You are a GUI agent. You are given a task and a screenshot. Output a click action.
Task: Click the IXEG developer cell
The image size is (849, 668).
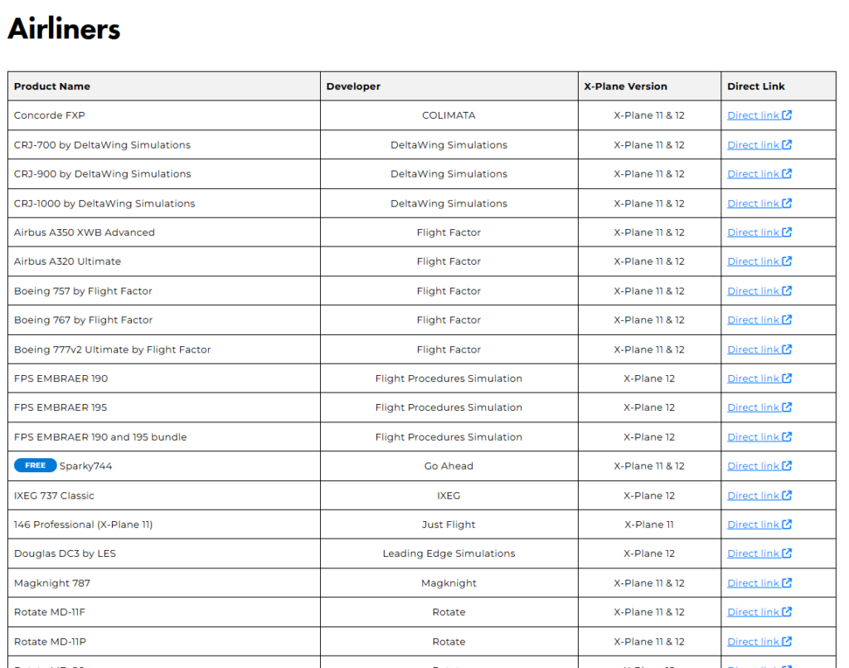449,495
